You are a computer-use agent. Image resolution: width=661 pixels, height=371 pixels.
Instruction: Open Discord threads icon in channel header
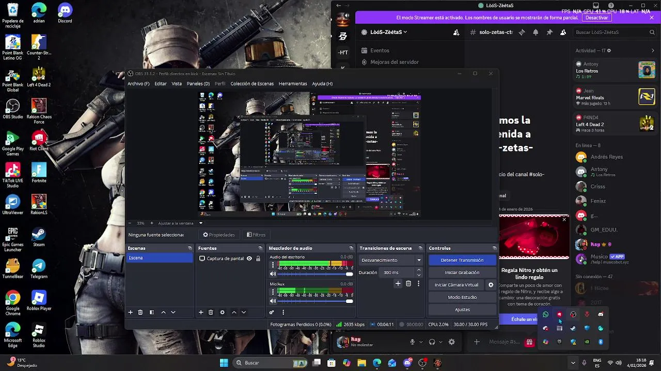coord(522,32)
